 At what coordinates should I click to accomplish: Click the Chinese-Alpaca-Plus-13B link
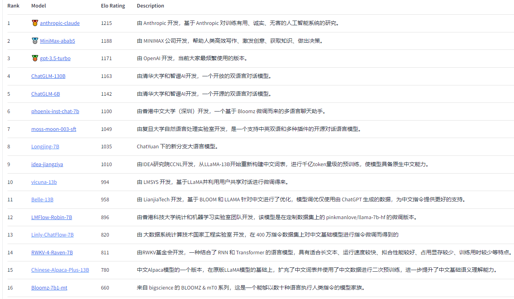[60, 270]
